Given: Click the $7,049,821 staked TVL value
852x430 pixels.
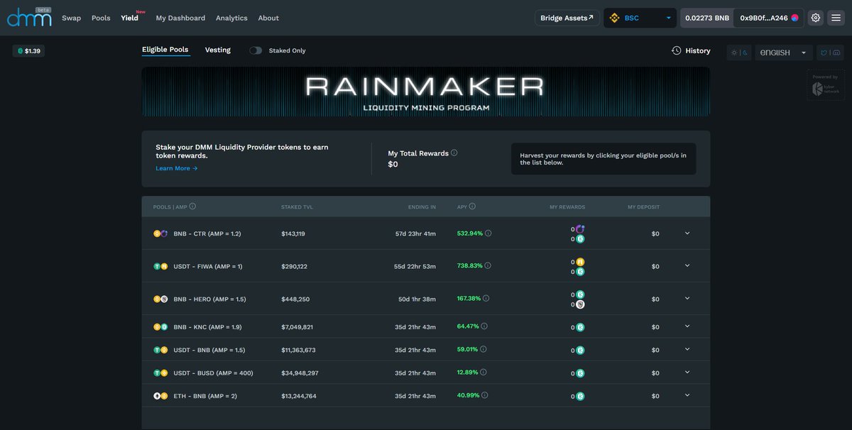Looking at the screenshot, I should coord(297,326).
